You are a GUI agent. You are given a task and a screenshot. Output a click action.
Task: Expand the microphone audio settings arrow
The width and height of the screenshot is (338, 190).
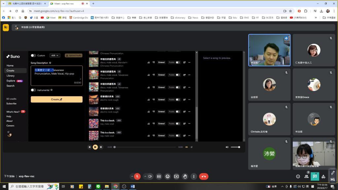(132, 176)
